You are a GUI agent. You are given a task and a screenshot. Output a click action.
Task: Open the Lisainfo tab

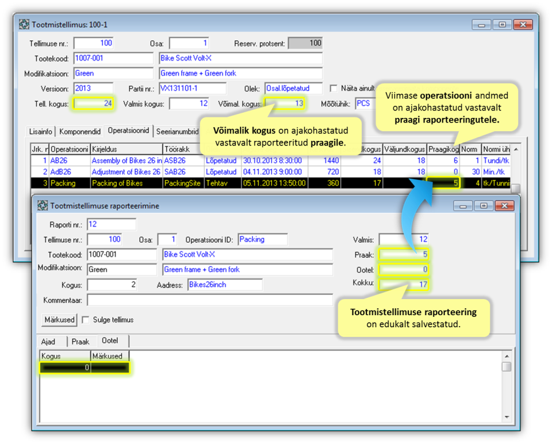40,131
